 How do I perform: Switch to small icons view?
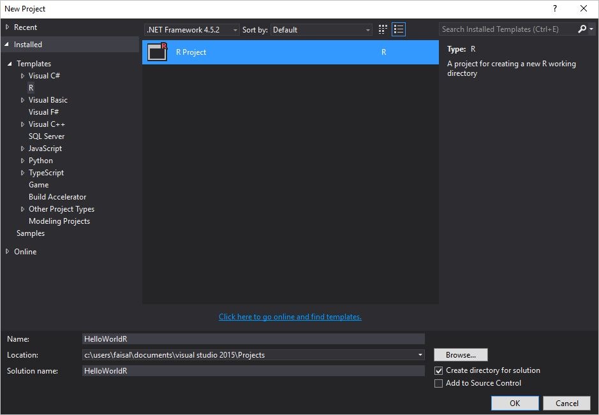[383, 29]
